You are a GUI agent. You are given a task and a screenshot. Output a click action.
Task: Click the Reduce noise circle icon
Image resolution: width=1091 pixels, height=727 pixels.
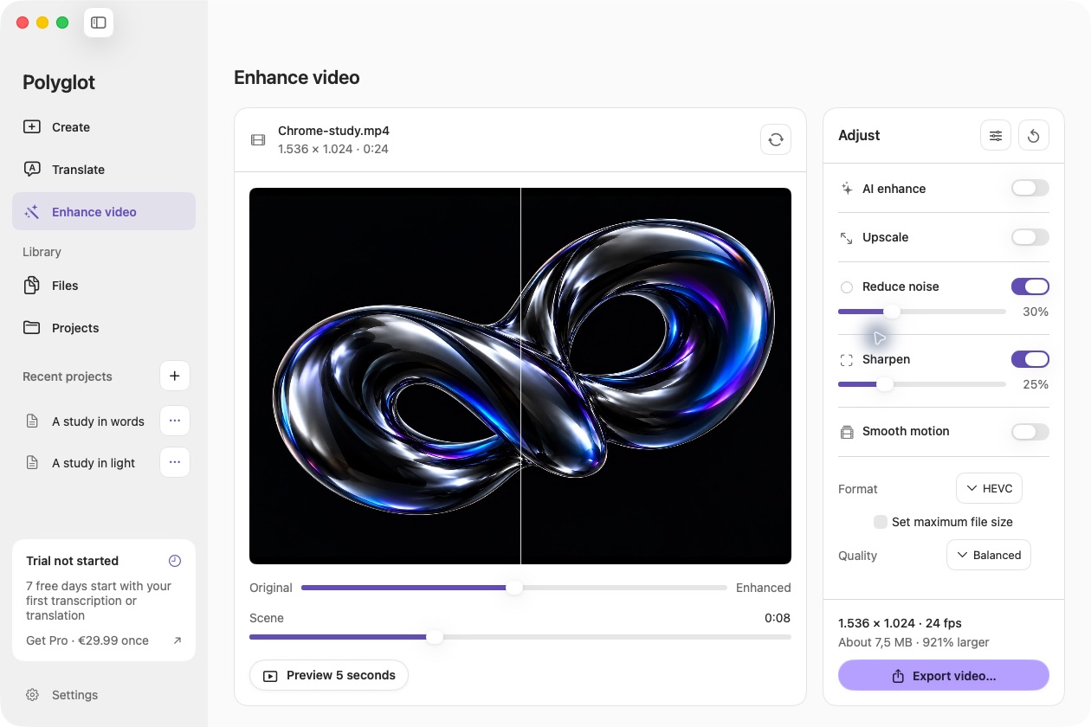tap(847, 286)
